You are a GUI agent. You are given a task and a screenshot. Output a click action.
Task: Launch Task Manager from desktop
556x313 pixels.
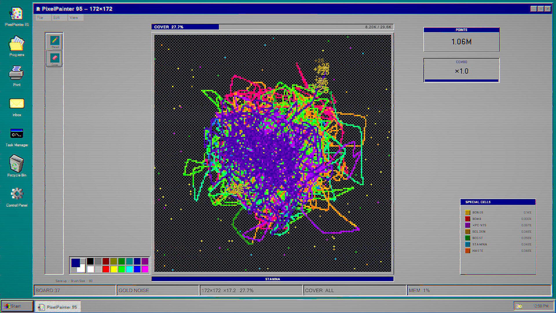(x=17, y=137)
